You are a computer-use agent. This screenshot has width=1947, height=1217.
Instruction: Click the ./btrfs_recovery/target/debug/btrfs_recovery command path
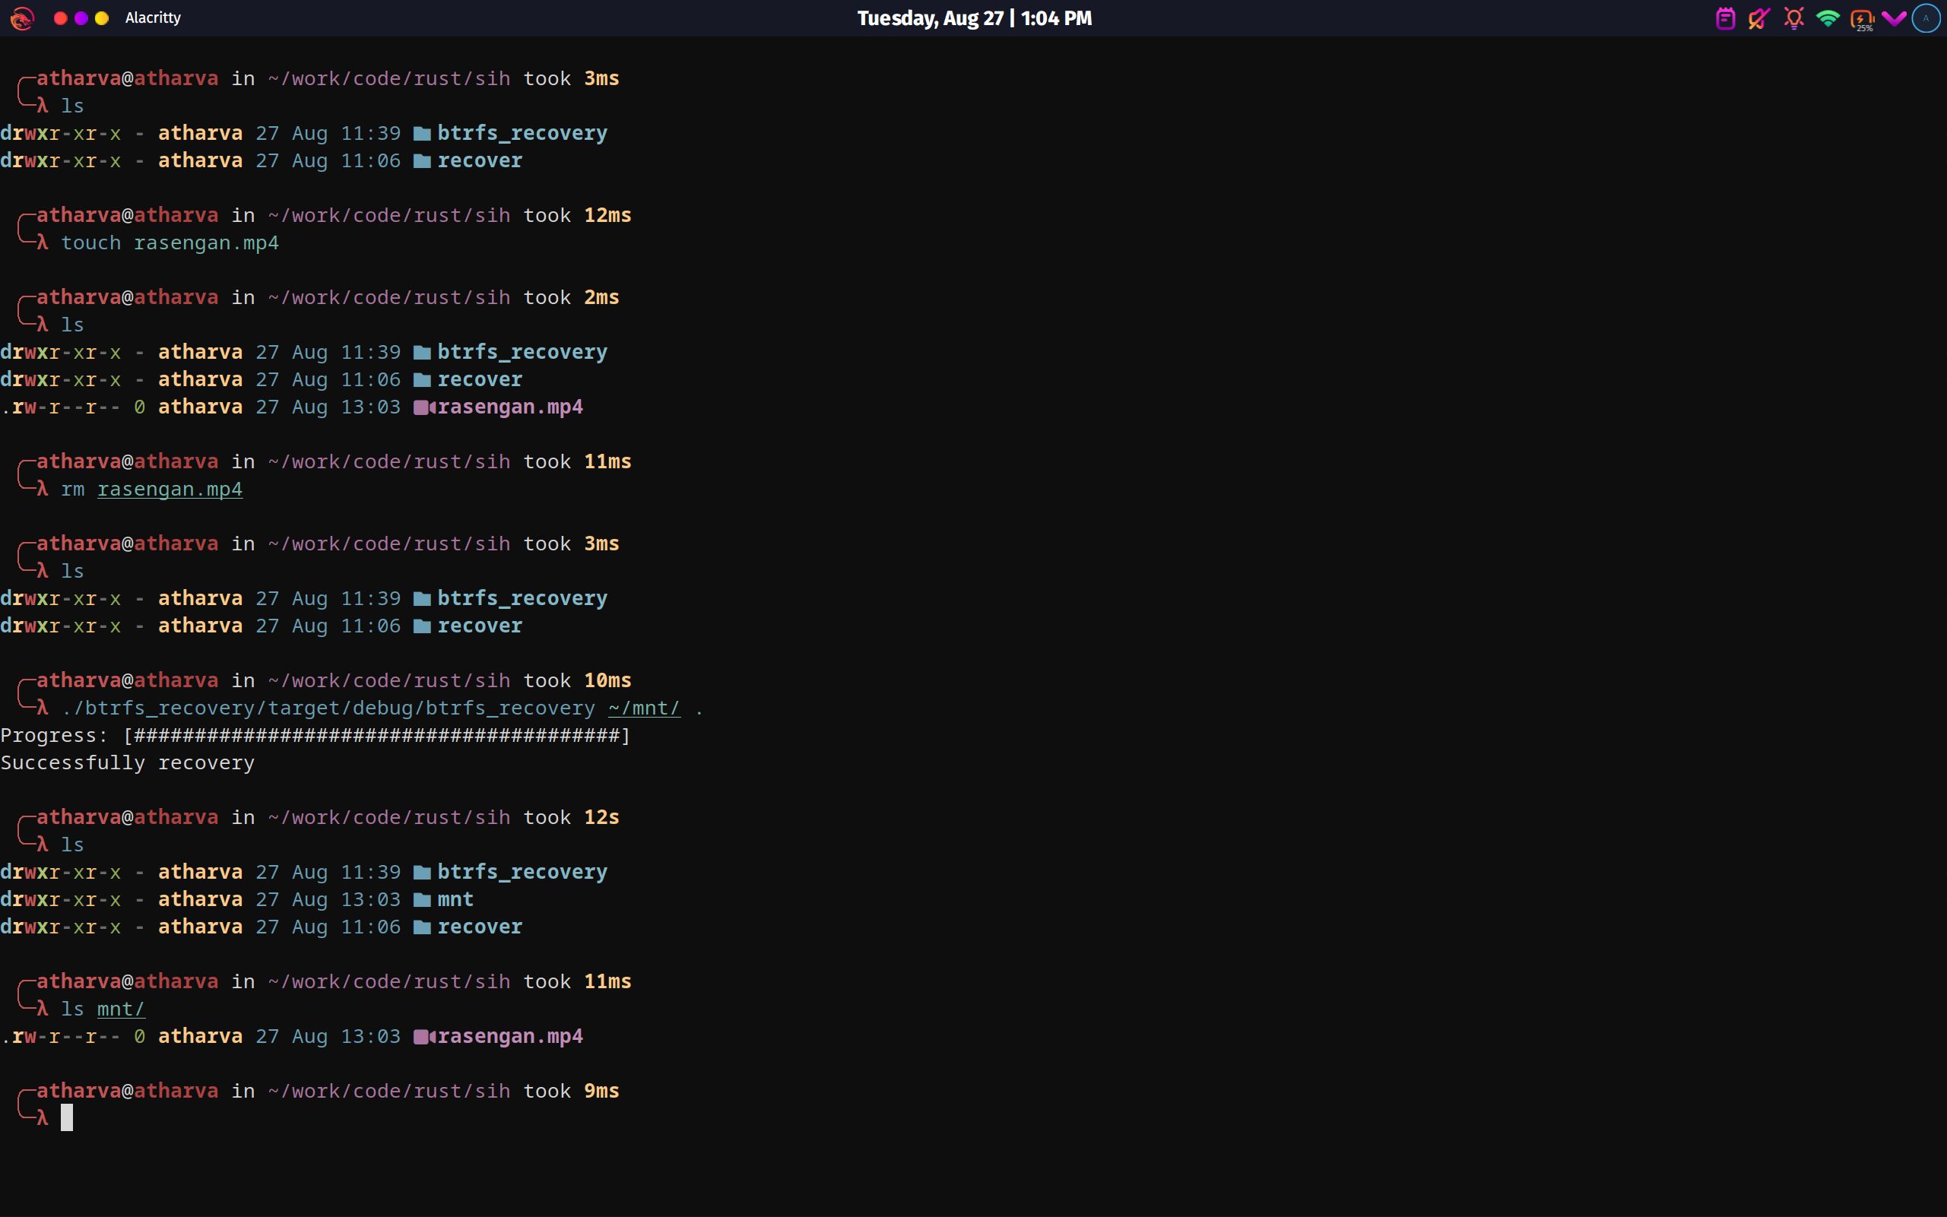click(x=328, y=708)
